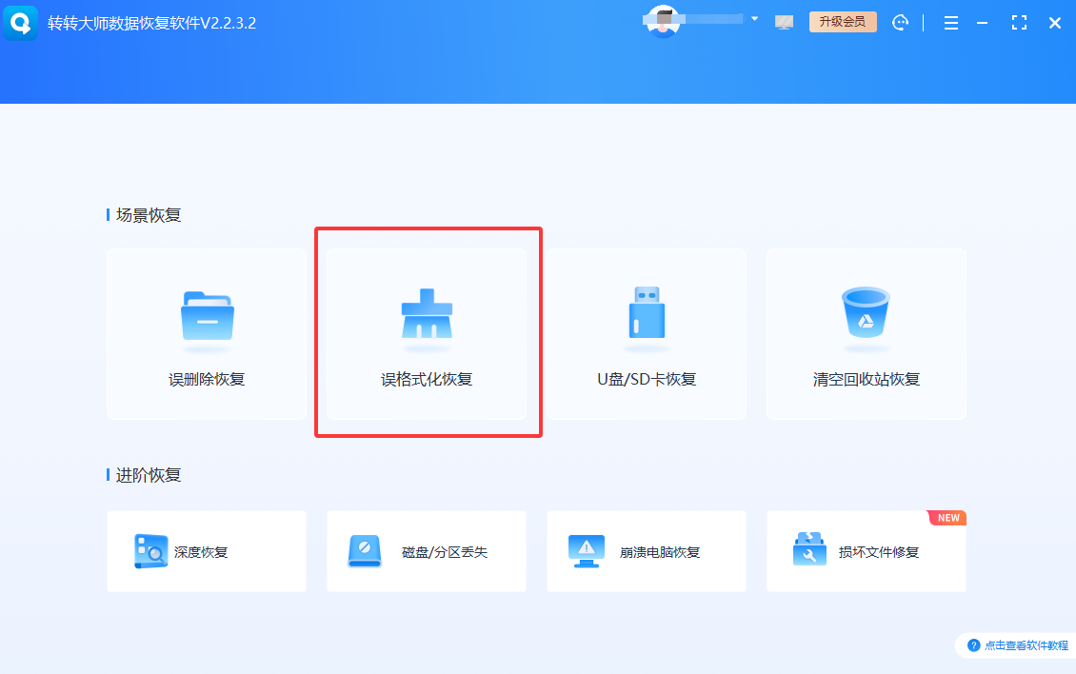This screenshot has height=674, width=1076.
Task: Click the 点击查看软件教程 tutorial link
Action: click(1026, 645)
